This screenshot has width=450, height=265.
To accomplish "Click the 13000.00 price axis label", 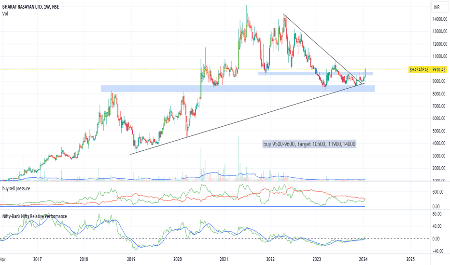I will [439, 31].
